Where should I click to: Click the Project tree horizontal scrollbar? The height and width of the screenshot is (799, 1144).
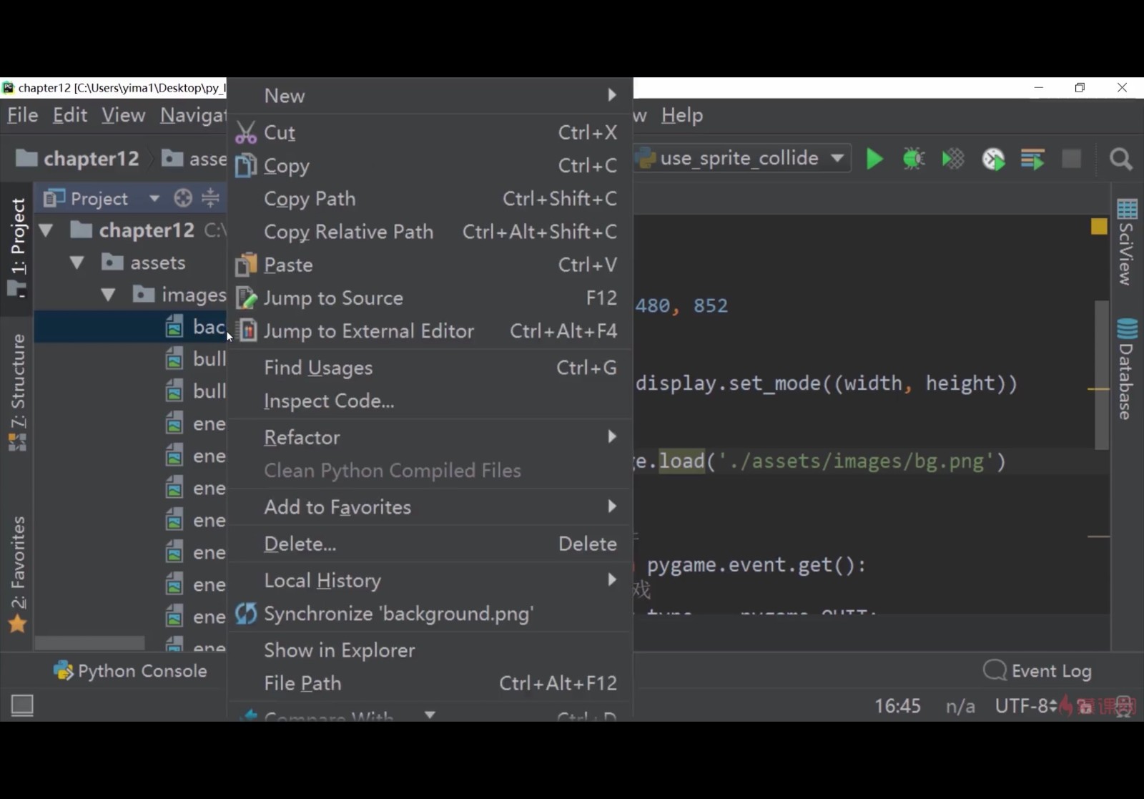coord(89,643)
